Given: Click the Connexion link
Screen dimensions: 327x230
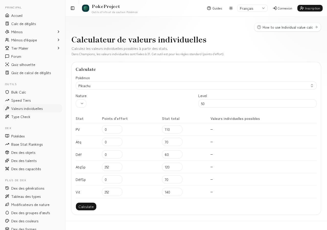Looking at the screenshot, I should 283,8.
